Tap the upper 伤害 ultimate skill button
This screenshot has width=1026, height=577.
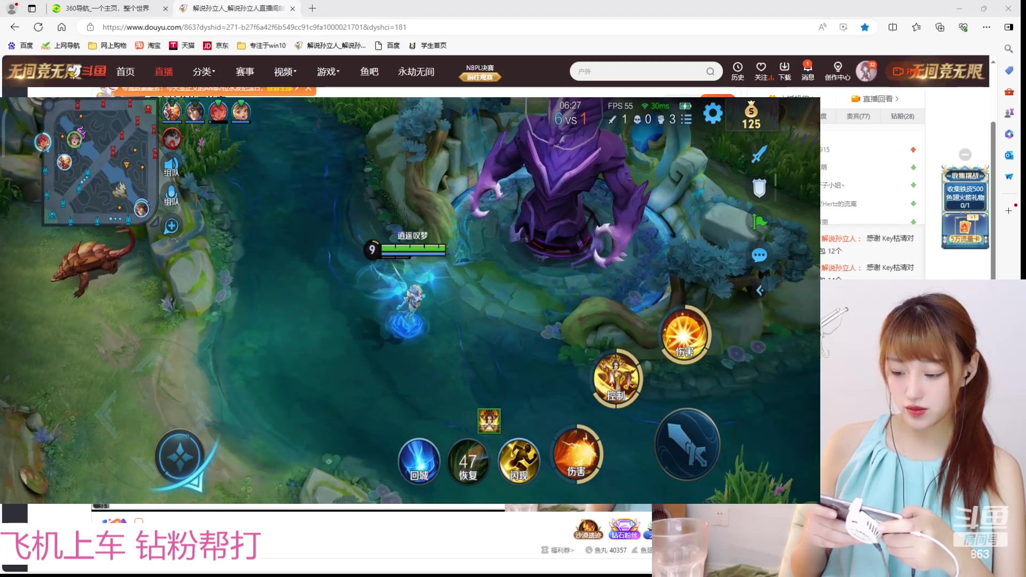[685, 334]
